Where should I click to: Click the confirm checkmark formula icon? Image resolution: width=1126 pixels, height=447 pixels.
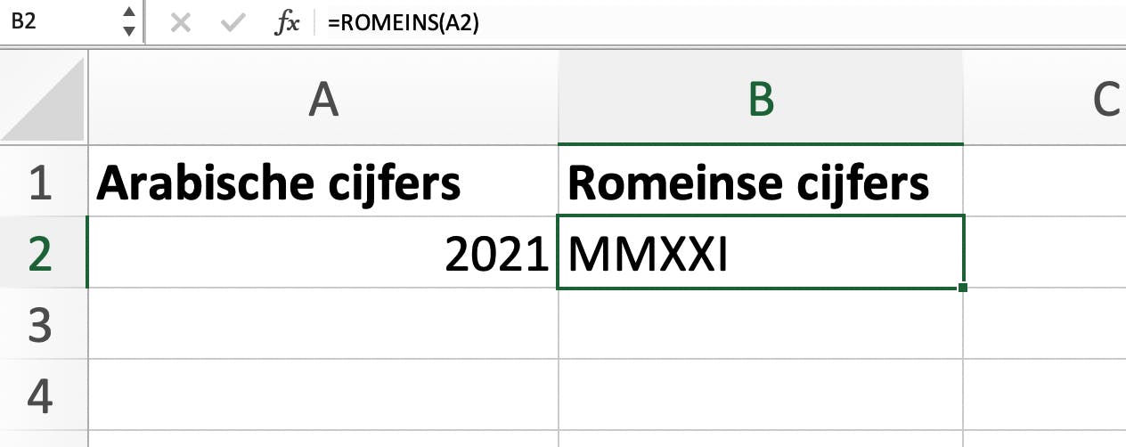point(234,23)
